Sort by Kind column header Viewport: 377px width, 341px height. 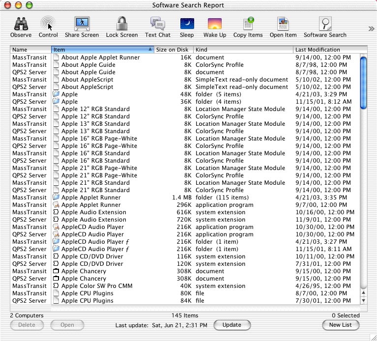243,50
